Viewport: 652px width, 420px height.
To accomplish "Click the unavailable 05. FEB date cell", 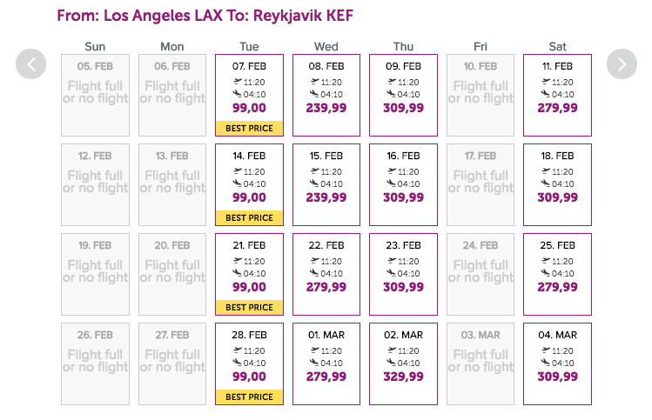I will (x=95, y=95).
